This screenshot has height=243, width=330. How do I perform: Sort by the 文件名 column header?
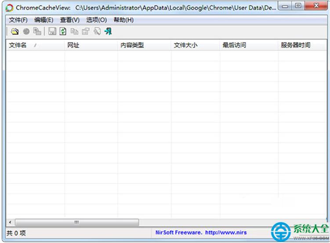(x=18, y=45)
